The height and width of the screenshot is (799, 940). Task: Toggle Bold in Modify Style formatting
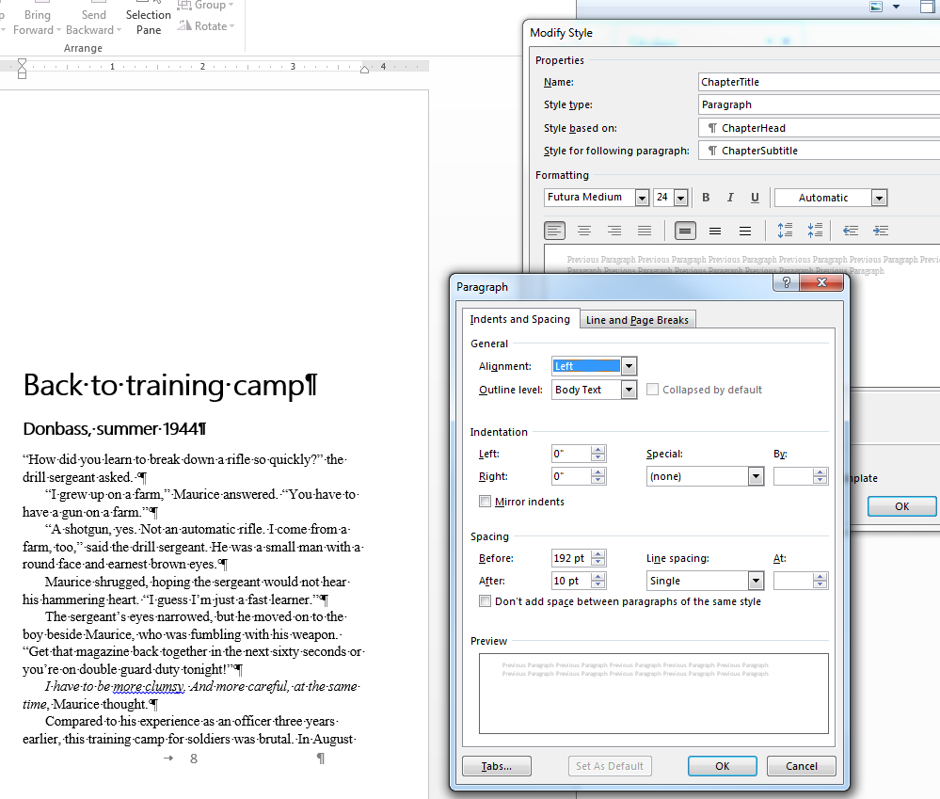point(706,198)
